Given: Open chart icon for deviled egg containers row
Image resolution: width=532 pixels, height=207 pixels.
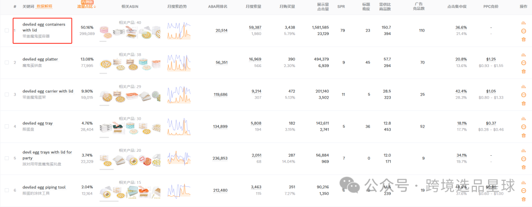Looking at the screenshot, I should [523, 23].
